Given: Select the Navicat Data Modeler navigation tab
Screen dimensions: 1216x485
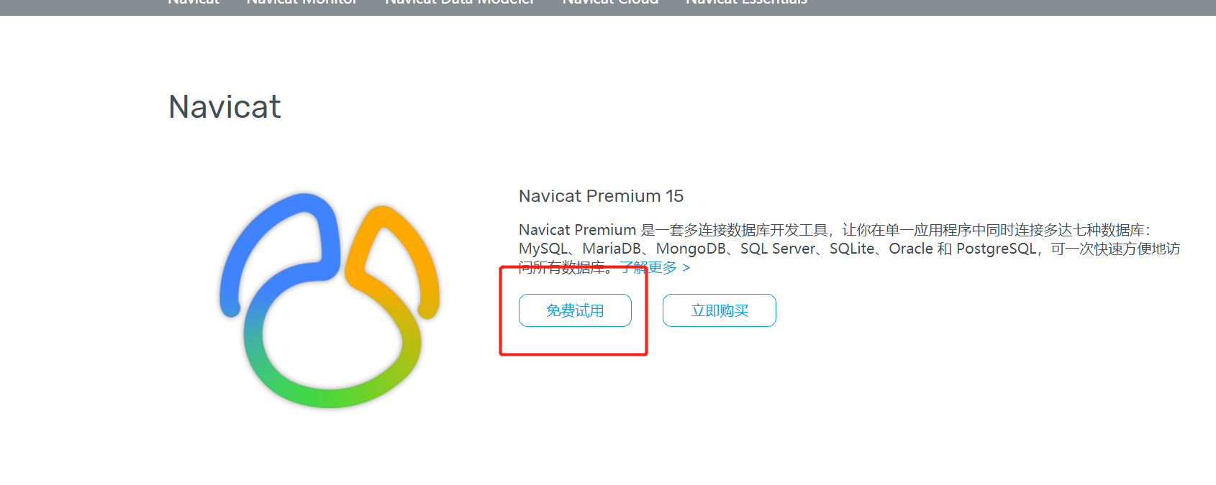Looking at the screenshot, I should 460,2.
